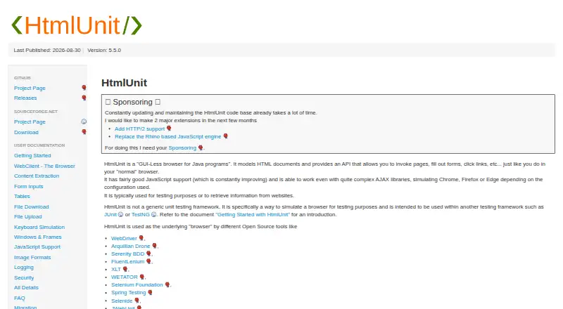Open the Selenide link
The image size is (563, 309).
[122, 301]
